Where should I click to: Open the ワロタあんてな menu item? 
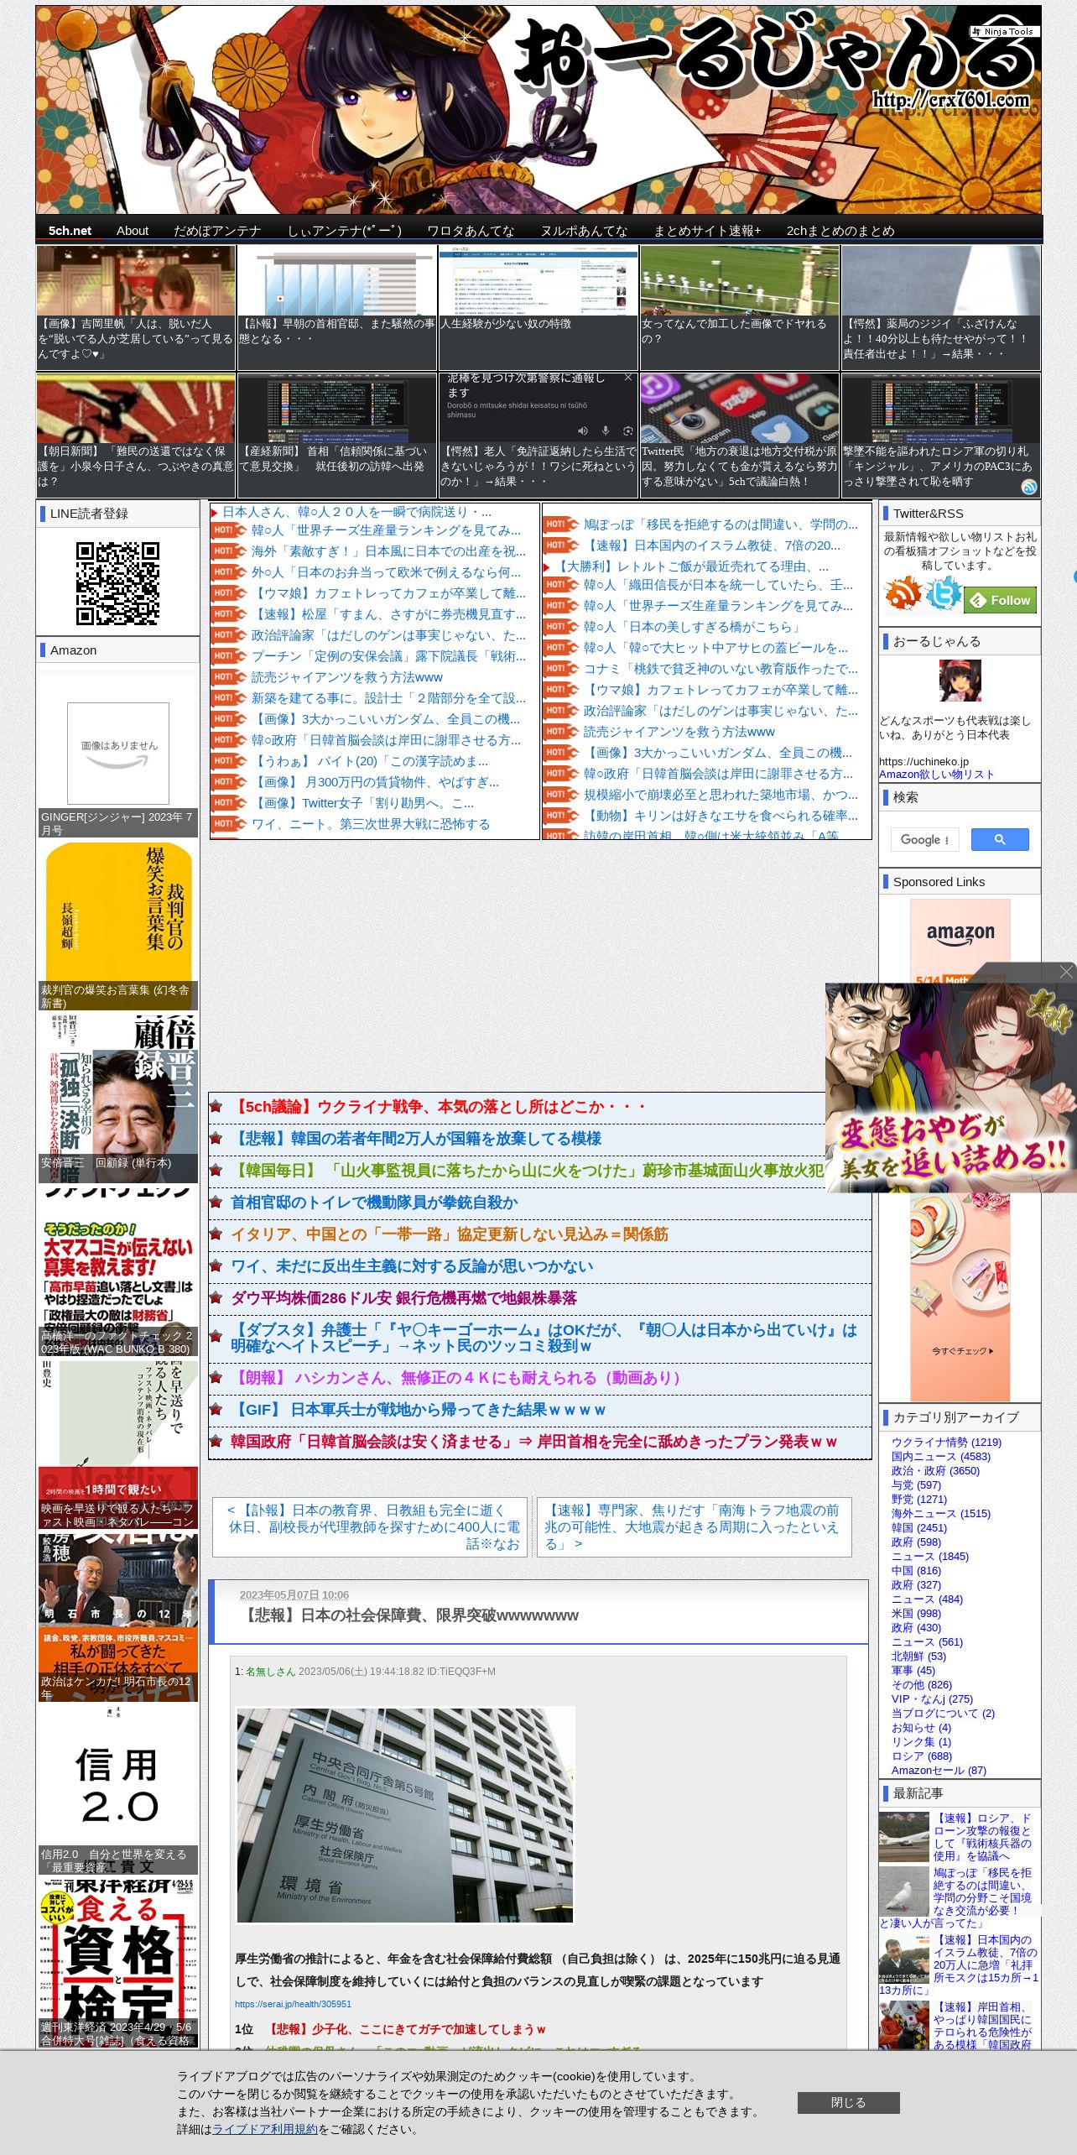click(471, 231)
